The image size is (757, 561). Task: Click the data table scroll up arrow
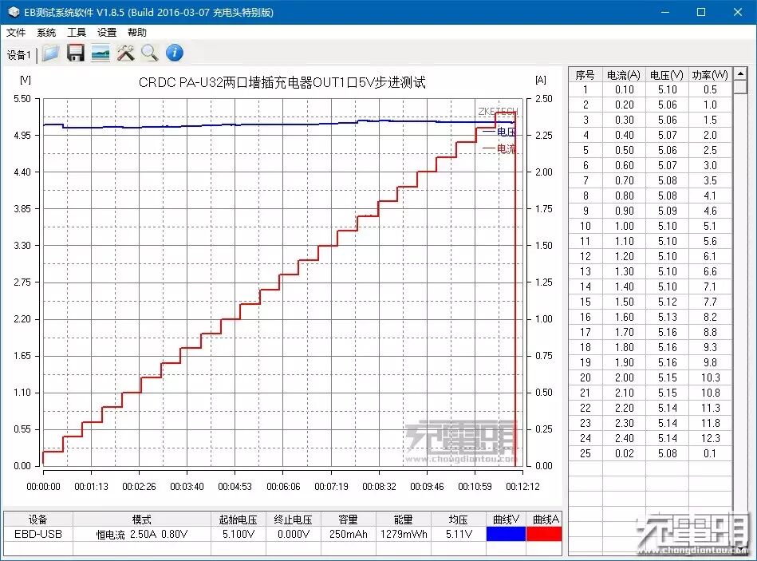click(x=740, y=73)
